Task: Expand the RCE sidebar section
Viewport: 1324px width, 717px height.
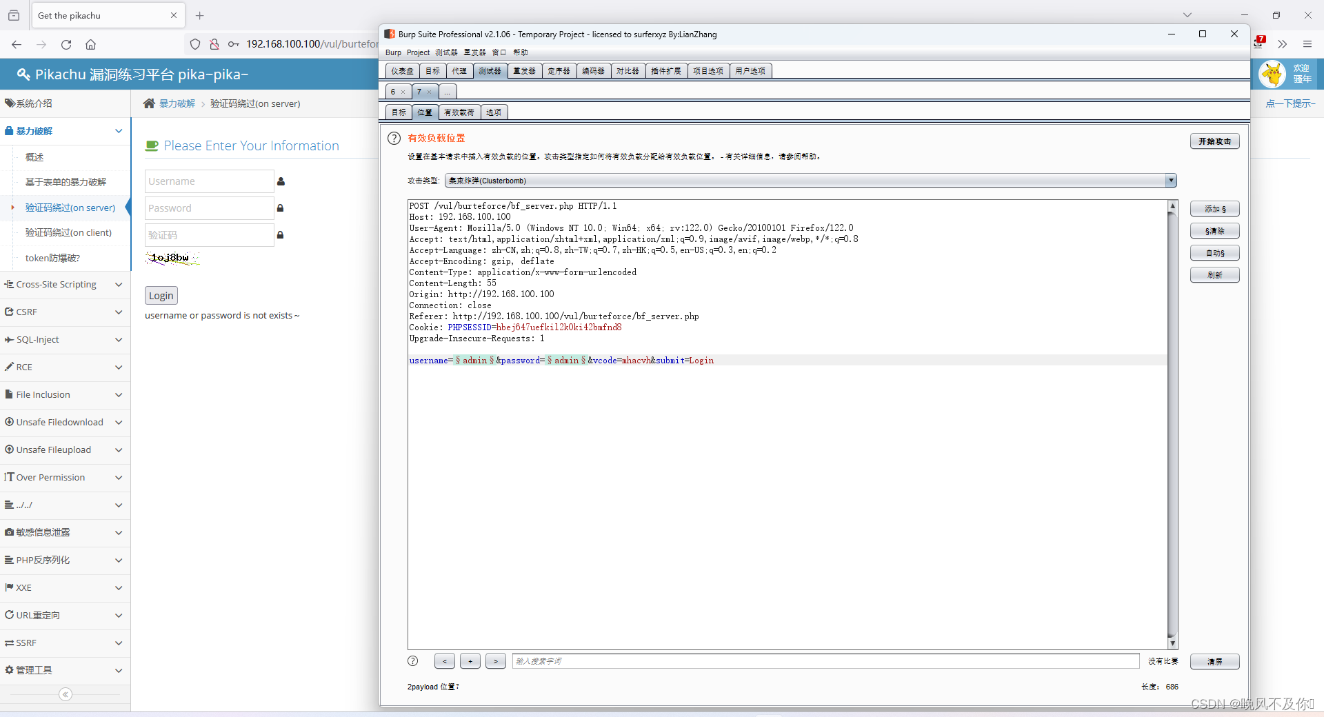Action: (66, 367)
